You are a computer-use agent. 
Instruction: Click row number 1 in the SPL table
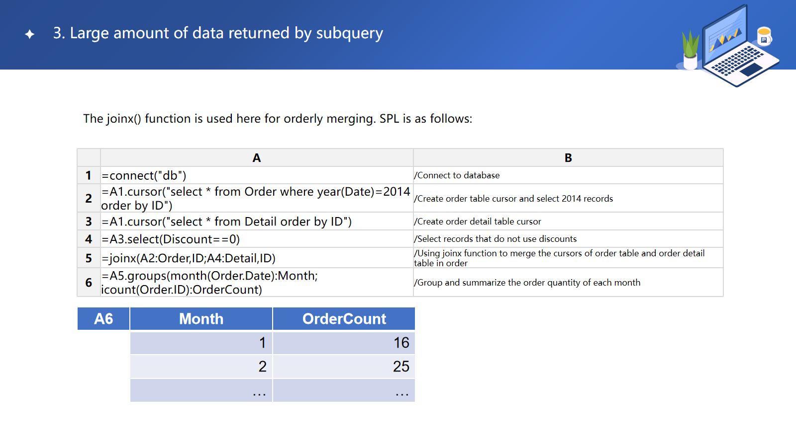[x=89, y=175]
